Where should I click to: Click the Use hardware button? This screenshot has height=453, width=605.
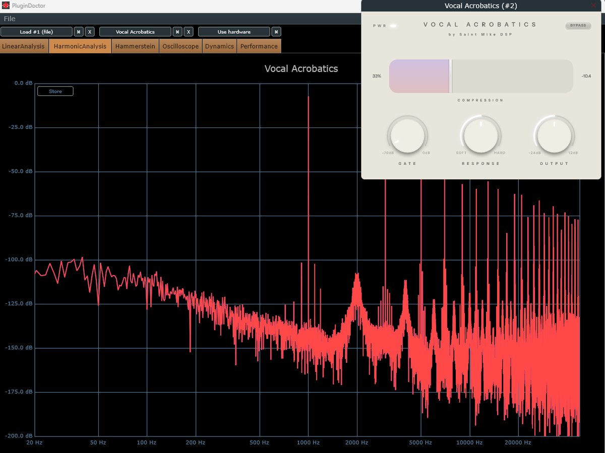(234, 32)
